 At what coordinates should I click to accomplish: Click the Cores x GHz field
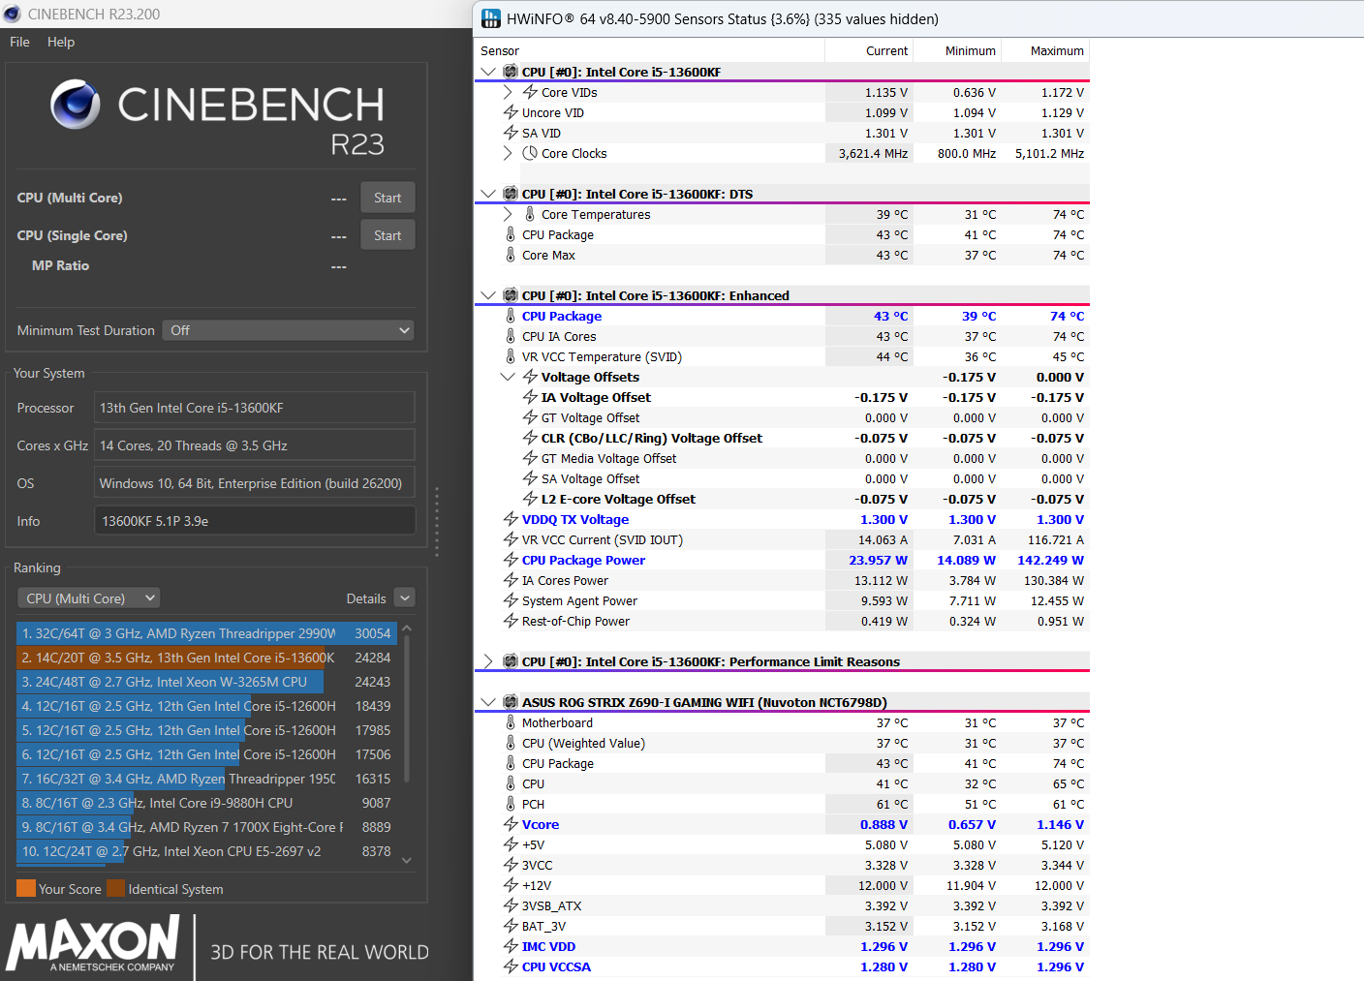255,445
